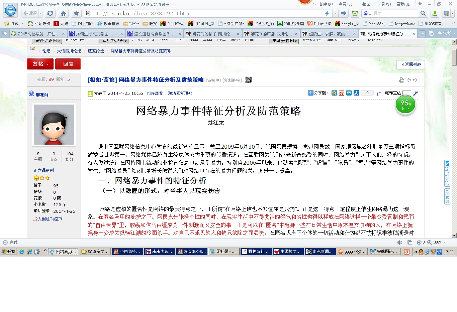Viewport: 457px width, 312px height.
Task: Click inside the address bar
Action: point(201,14)
